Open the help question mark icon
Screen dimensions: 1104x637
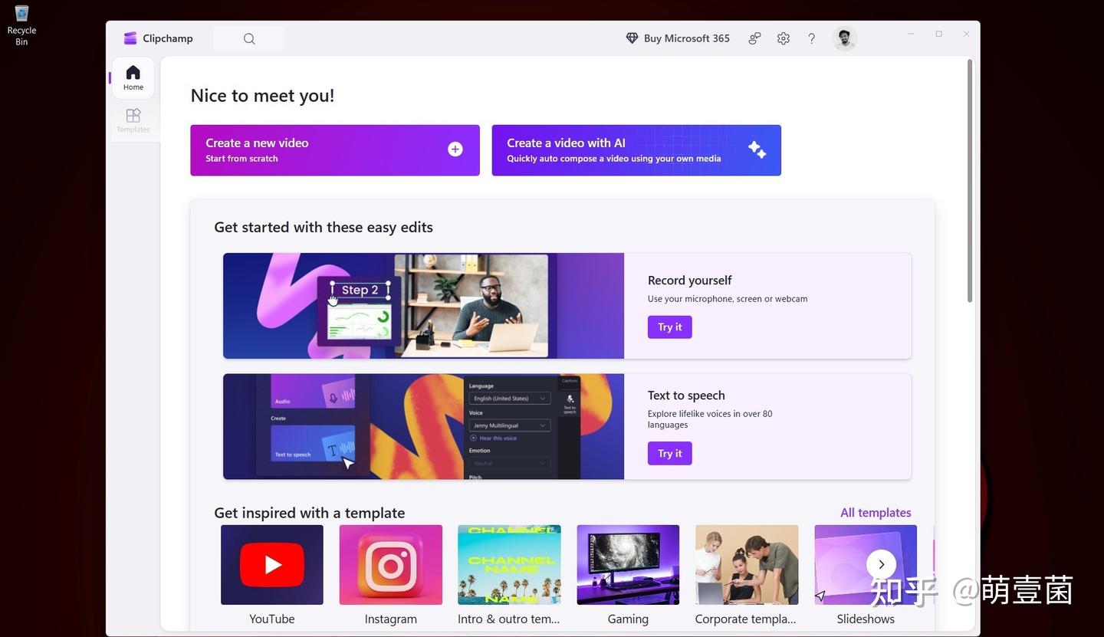coord(811,38)
